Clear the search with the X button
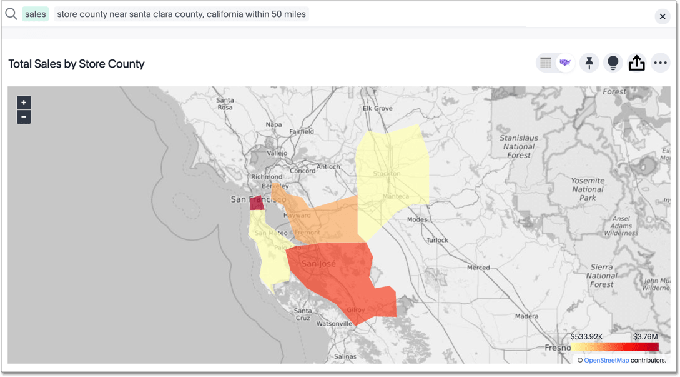 point(663,16)
